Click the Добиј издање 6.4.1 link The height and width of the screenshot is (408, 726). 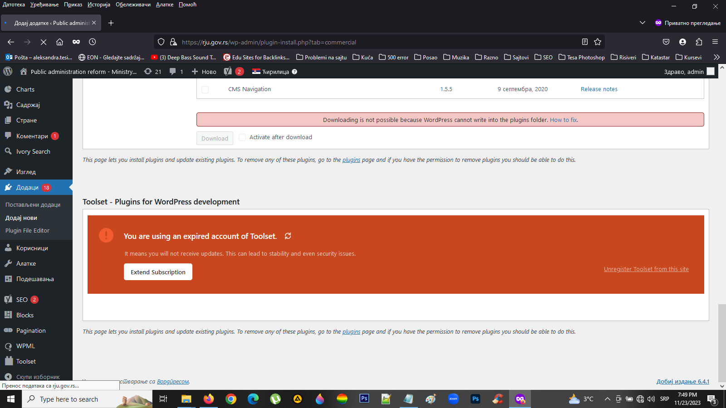pyautogui.click(x=683, y=382)
